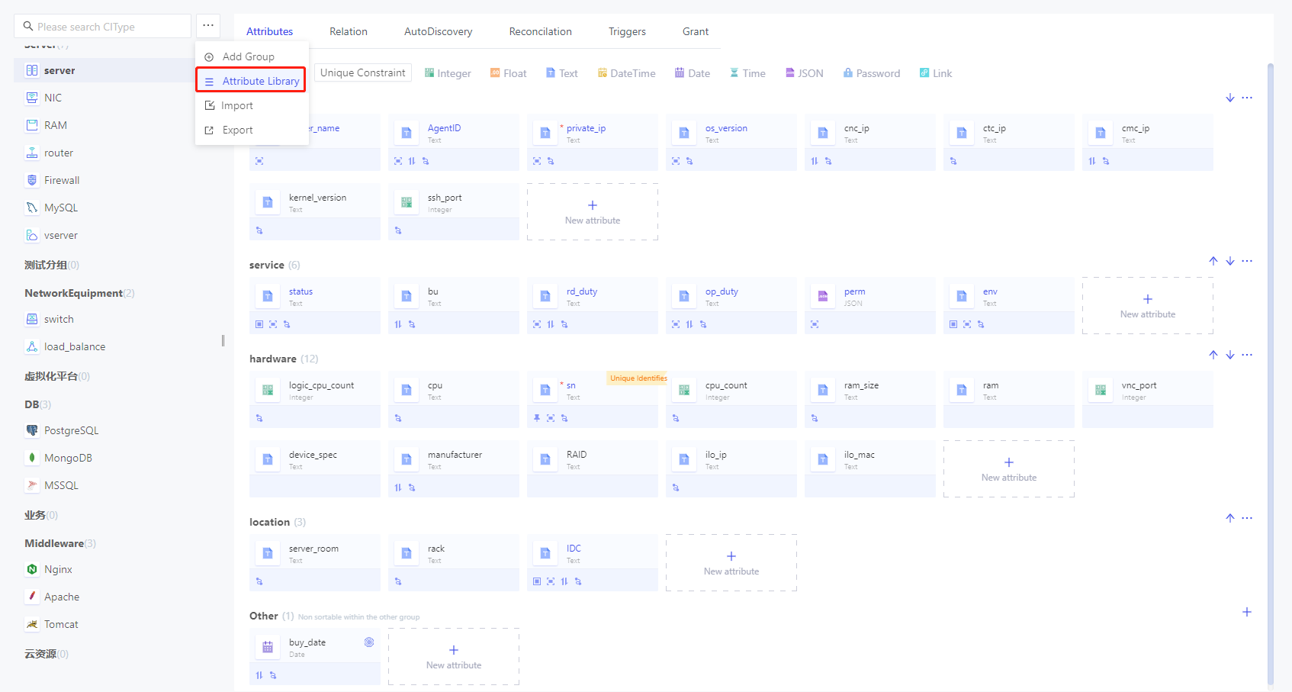The height and width of the screenshot is (692, 1292).
Task: Open the Reconcilation tab
Action: (x=540, y=31)
